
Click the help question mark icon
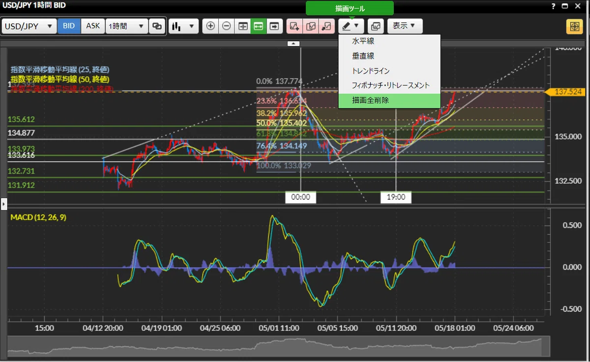(x=554, y=6)
